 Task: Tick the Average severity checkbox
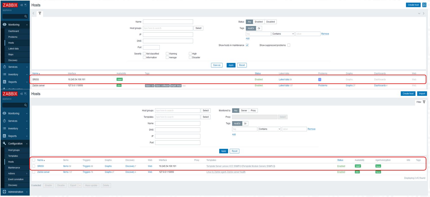[x=167, y=57]
